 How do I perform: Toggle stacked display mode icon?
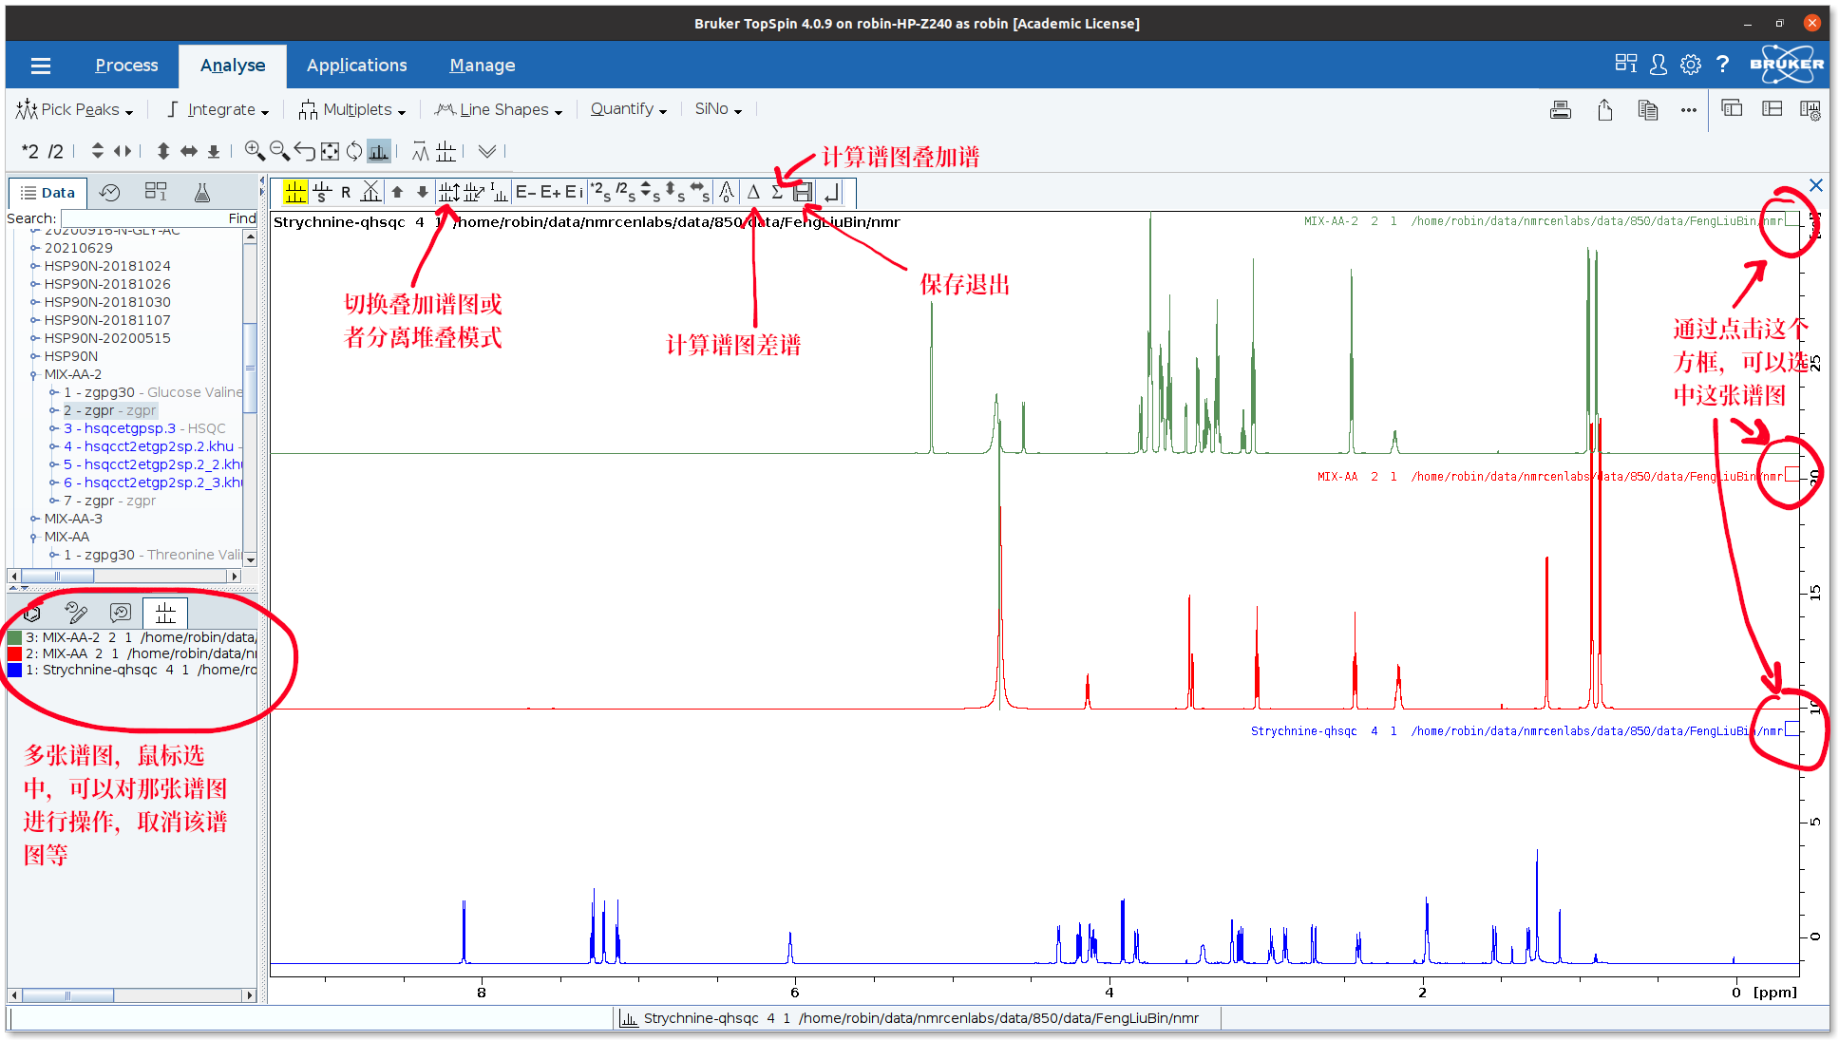pyautogui.click(x=449, y=192)
